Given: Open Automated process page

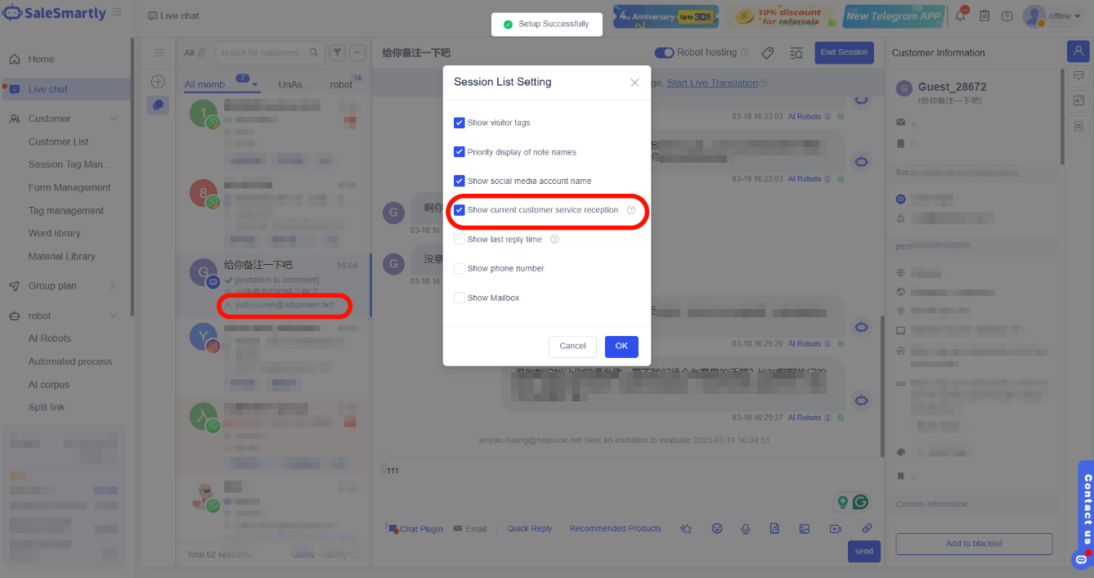Looking at the screenshot, I should (x=70, y=361).
